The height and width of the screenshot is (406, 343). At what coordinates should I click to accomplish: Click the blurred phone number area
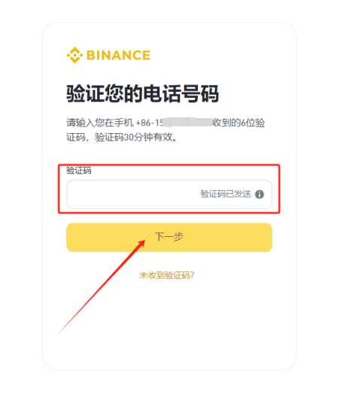[x=187, y=123]
